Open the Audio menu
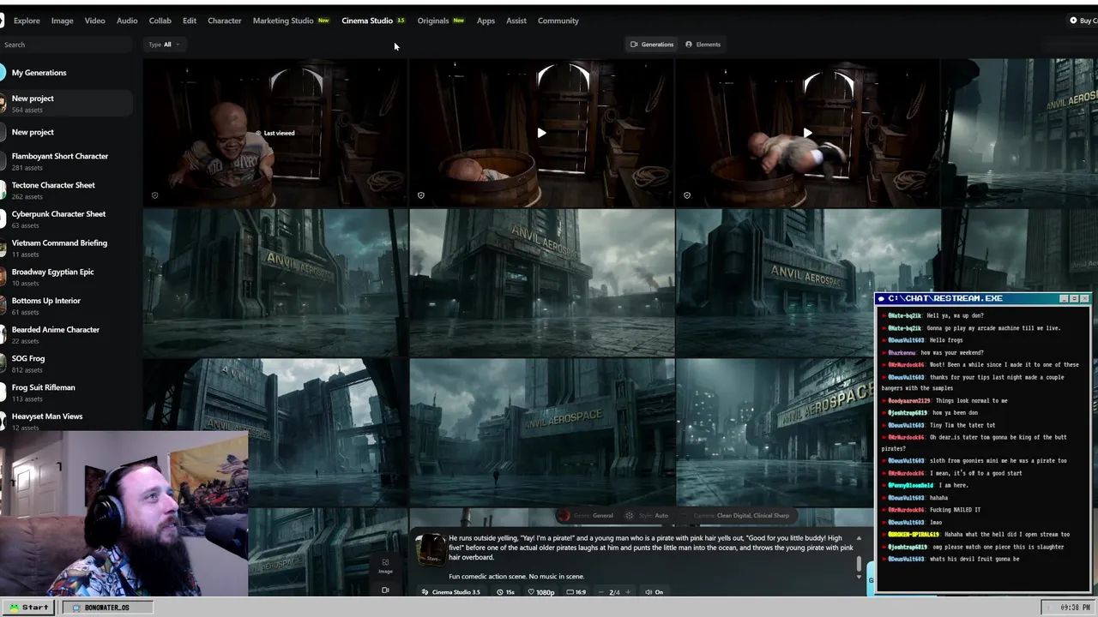The width and height of the screenshot is (1098, 617). tap(127, 21)
